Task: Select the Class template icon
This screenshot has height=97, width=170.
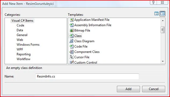Action: (72, 36)
